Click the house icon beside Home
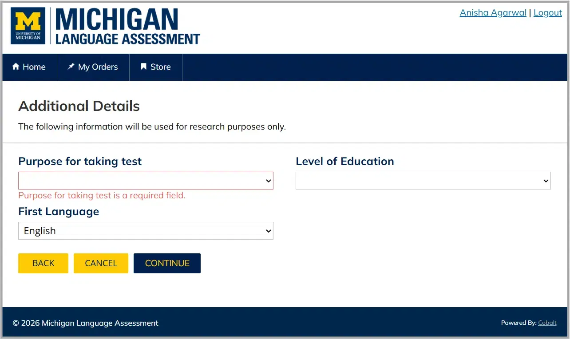The image size is (570, 339). click(x=16, y=67)
